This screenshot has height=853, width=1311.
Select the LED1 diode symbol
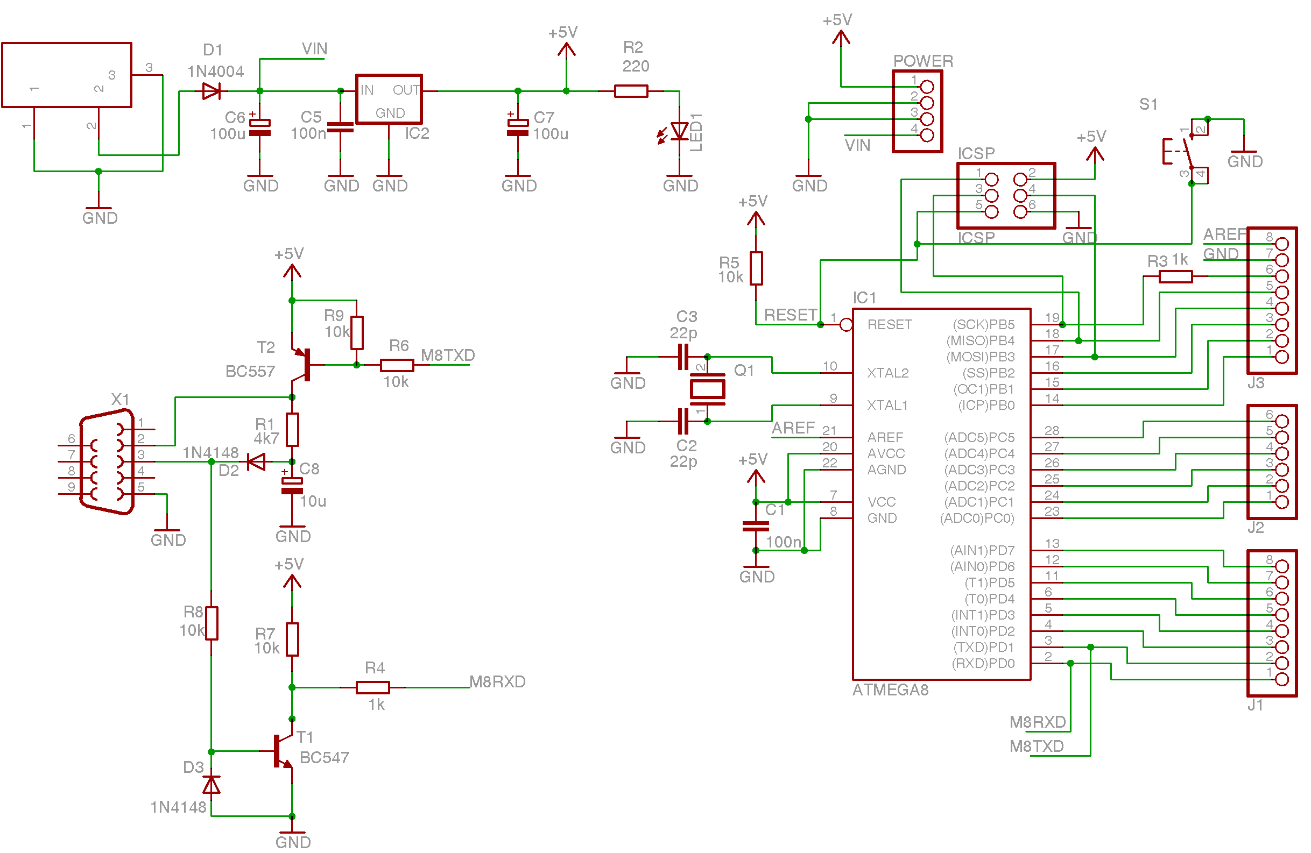coord(679,132)
